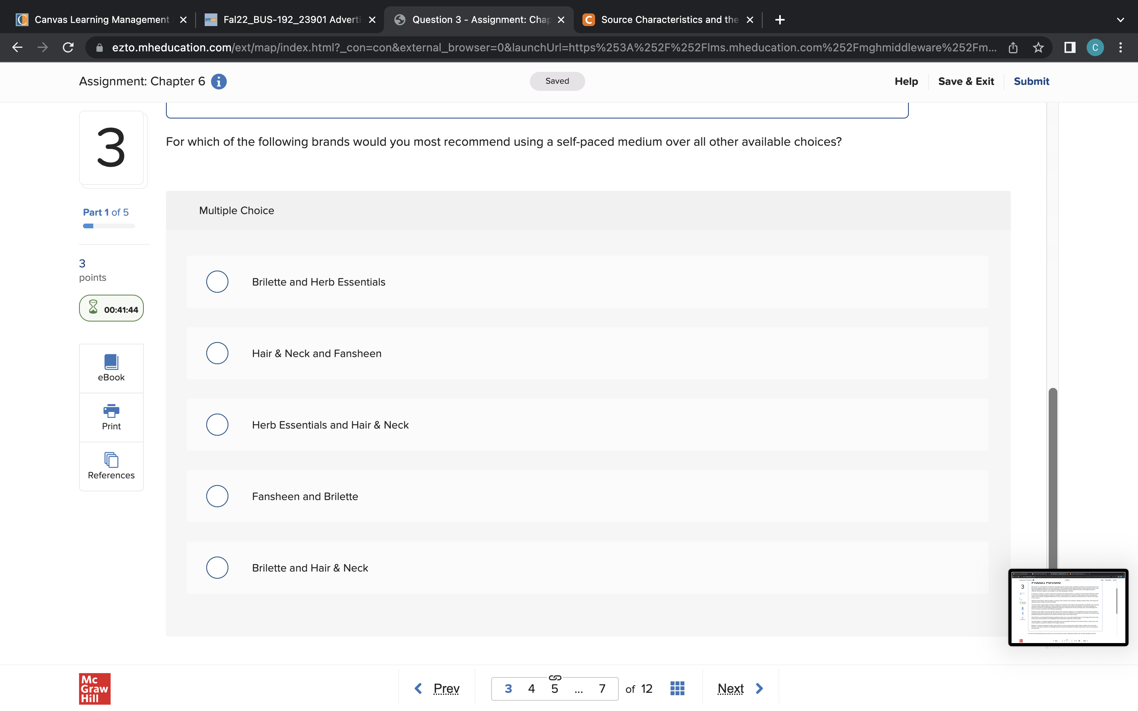Click the Print icon
The height and width of the screenshot is (711, 1138).
(x=111, y=417)
